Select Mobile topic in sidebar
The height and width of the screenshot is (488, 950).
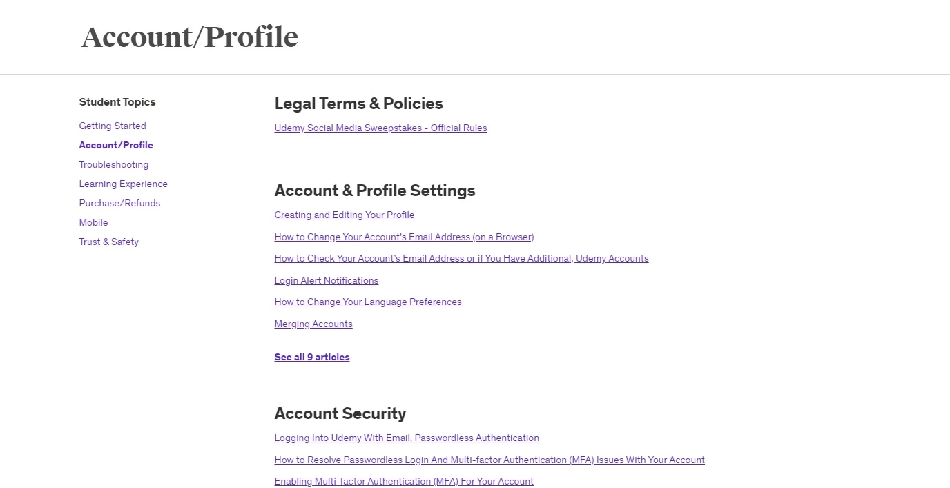[x=93, y=222]
